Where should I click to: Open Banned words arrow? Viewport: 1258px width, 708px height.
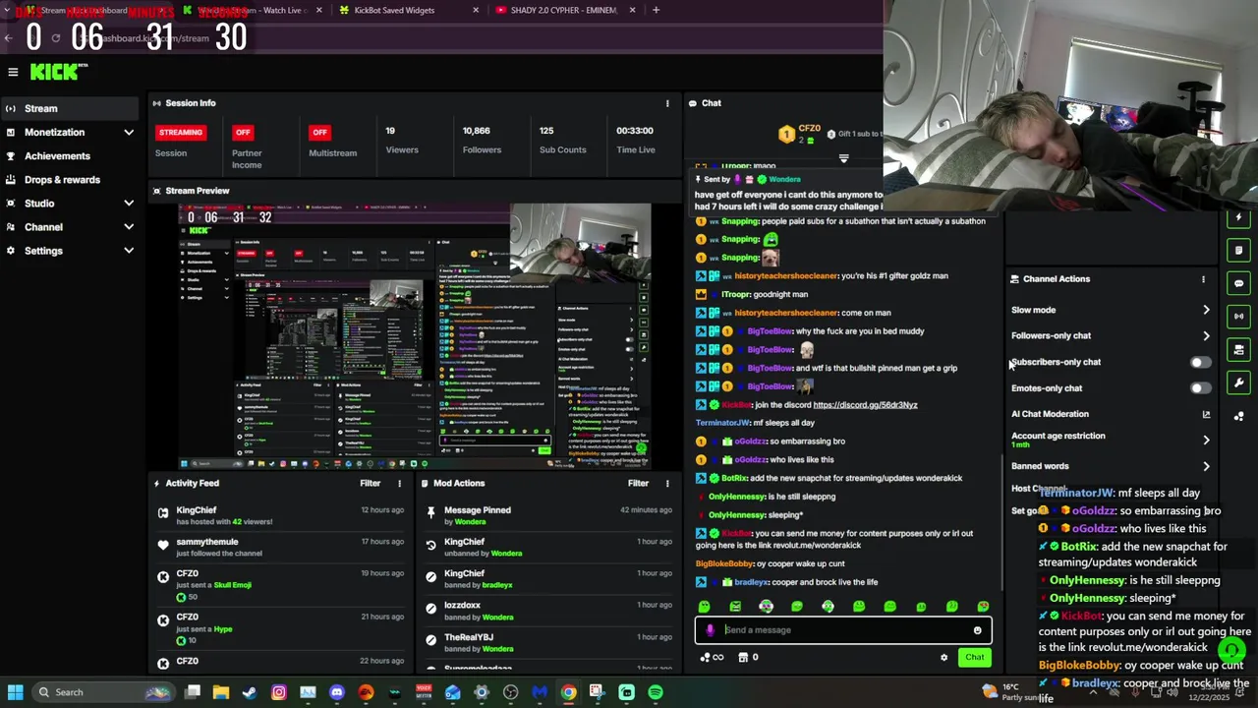tap(1206, 467)
